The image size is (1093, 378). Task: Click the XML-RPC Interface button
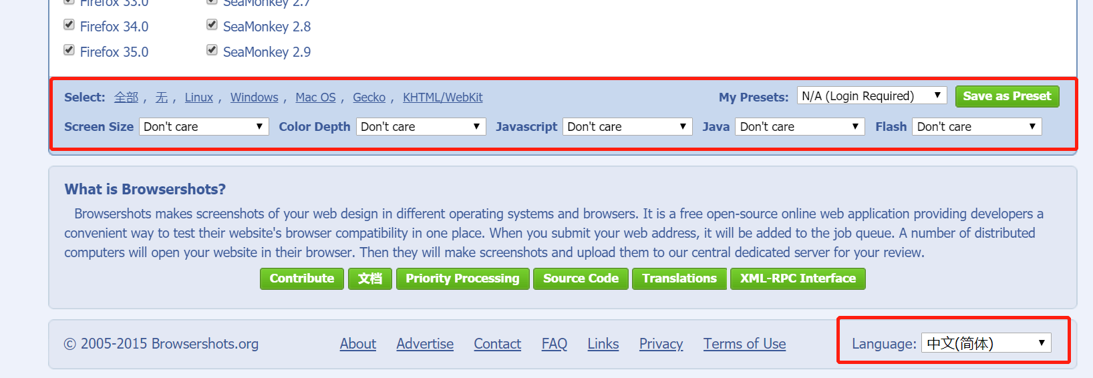click(x=798, y=278)
